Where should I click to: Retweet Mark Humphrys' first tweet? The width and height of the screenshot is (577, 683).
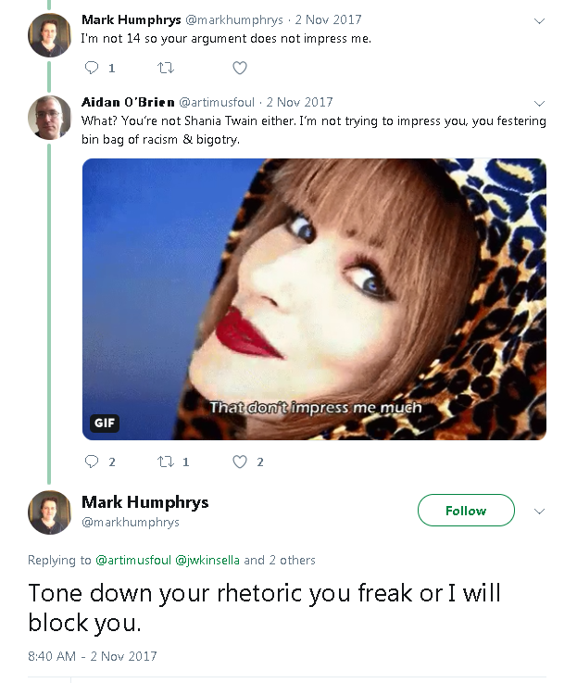(x=166, y=68)
